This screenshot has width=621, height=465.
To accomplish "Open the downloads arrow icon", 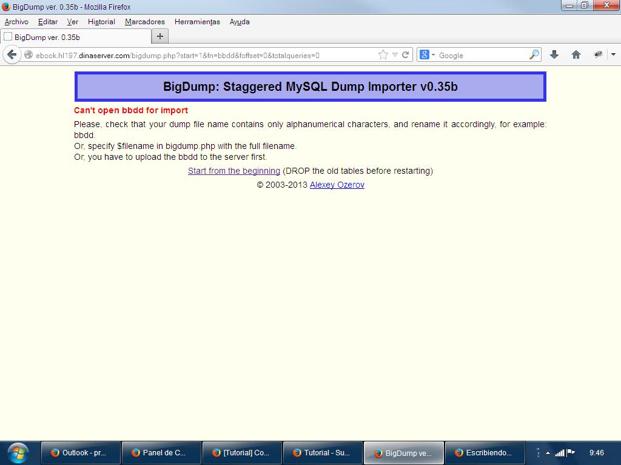I will [x=554, y=54].
